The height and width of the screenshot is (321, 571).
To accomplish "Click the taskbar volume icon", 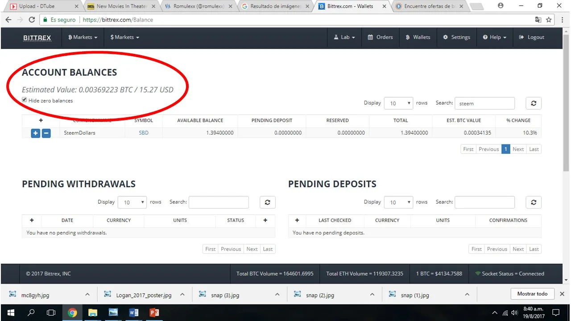I will point(515,313).
